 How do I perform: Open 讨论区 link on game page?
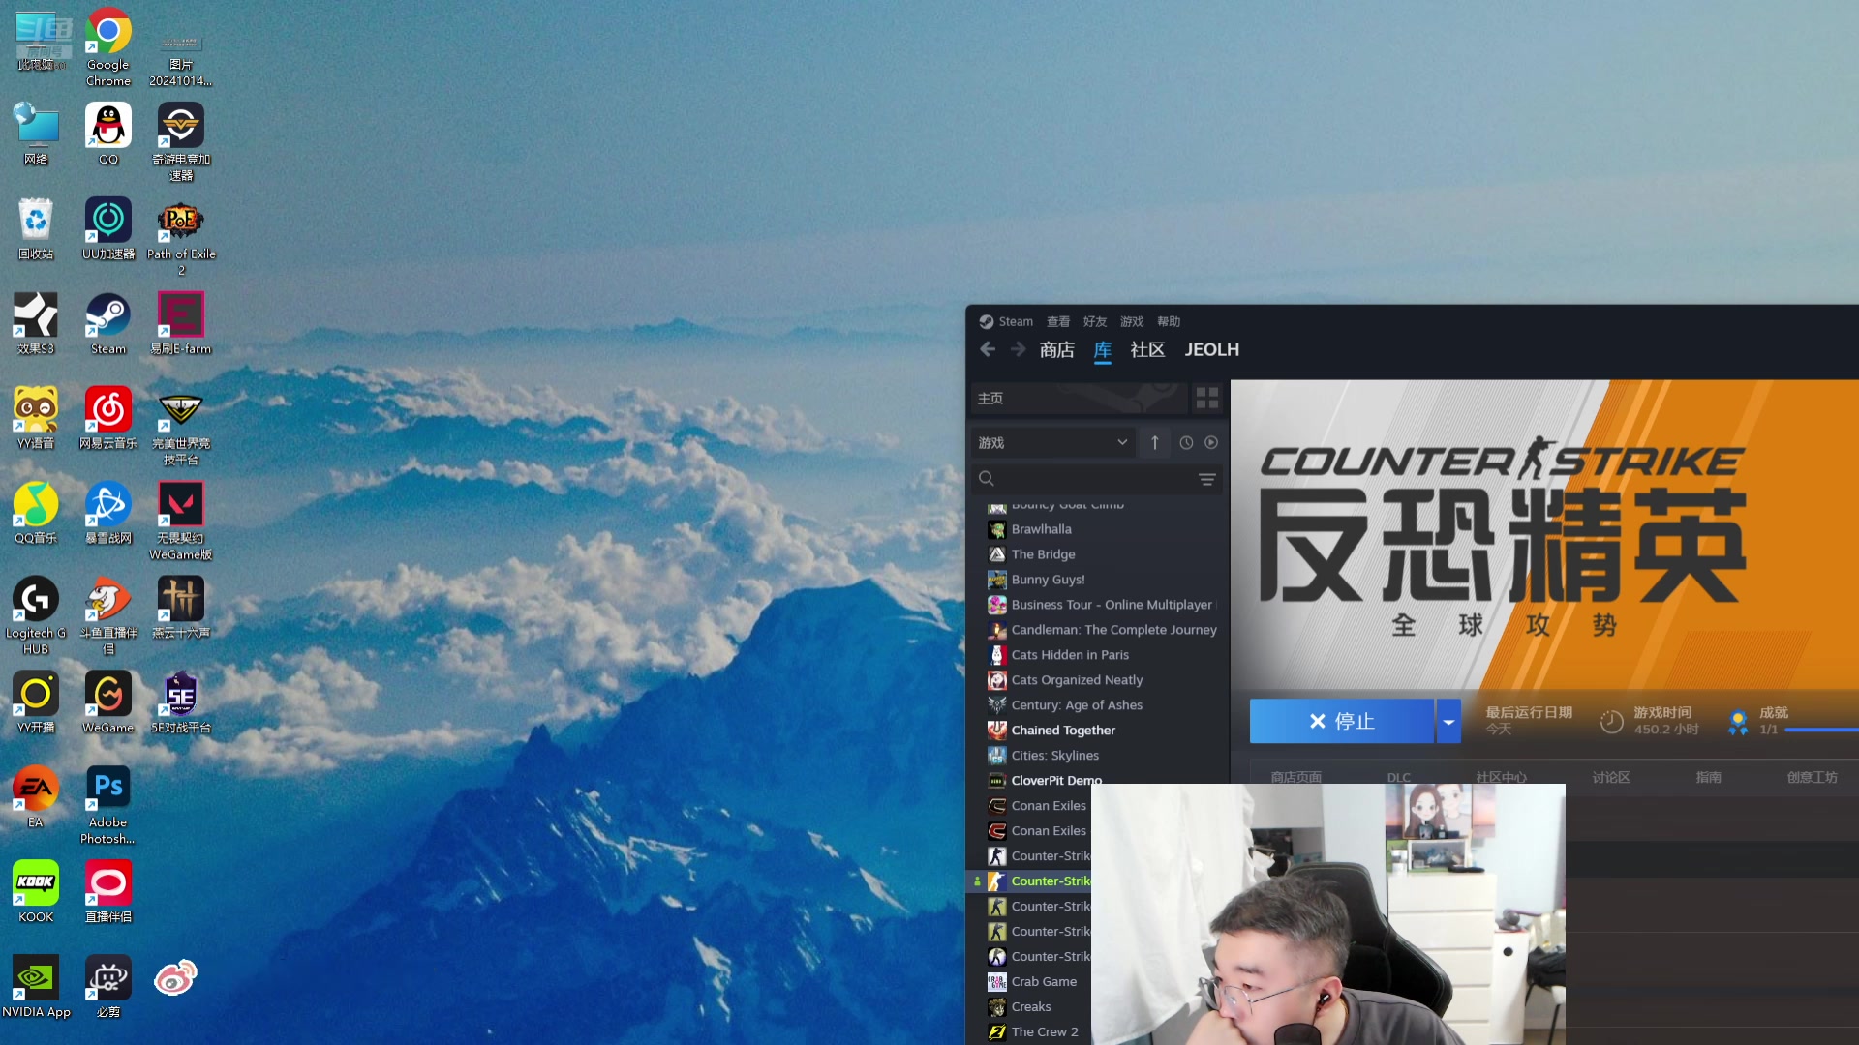coord(1611,777)
